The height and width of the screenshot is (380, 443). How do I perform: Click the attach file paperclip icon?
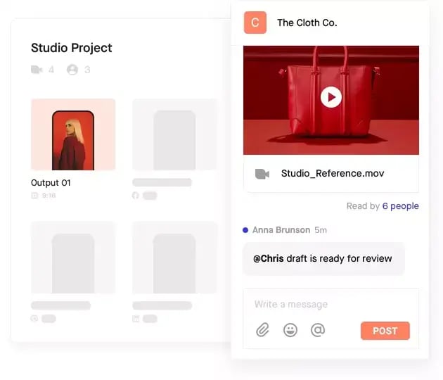pyautogui.click(x=262, y=330)
